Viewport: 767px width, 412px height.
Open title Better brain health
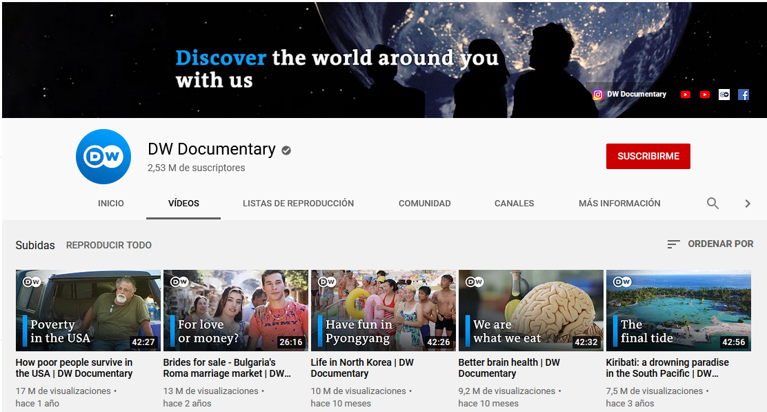509,368
